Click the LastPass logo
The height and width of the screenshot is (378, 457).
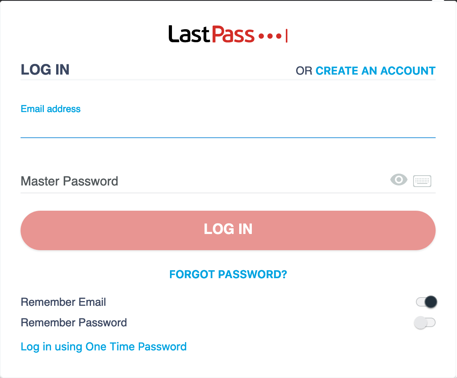tap(228, 34)
